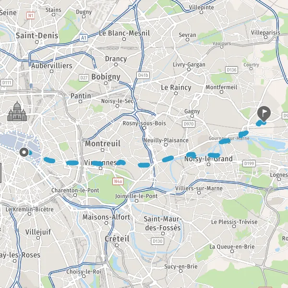Click the destination flag marker
This screenshot has width=288, height=288.
point(264,114)
